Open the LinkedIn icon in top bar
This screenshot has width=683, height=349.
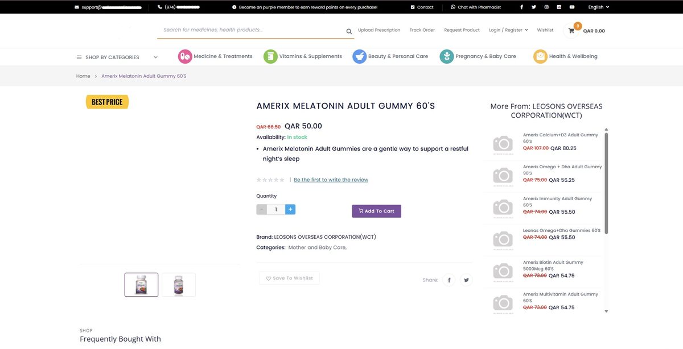pyautogui.click(x=559, y=7)
